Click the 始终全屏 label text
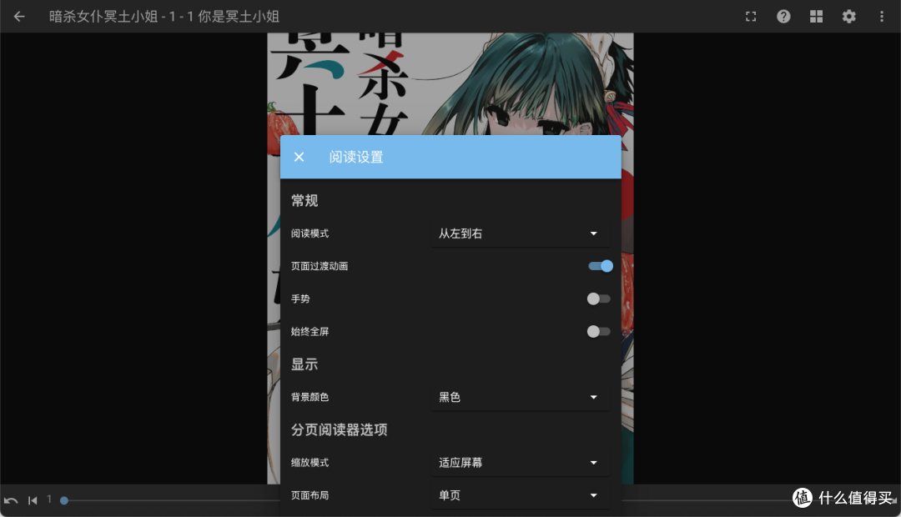The height and width of the screenshot is (517, 901). pos(310,331)
